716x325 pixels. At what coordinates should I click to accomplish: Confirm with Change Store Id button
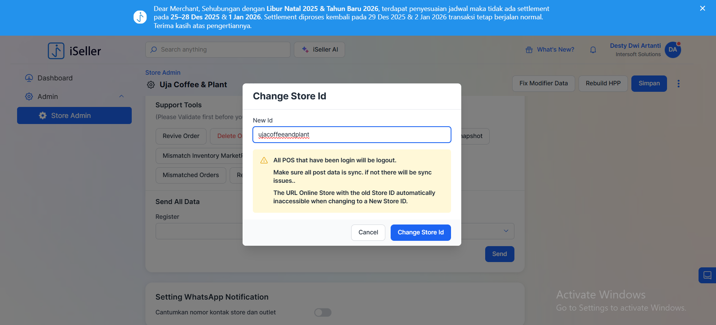tap(420, 232)
